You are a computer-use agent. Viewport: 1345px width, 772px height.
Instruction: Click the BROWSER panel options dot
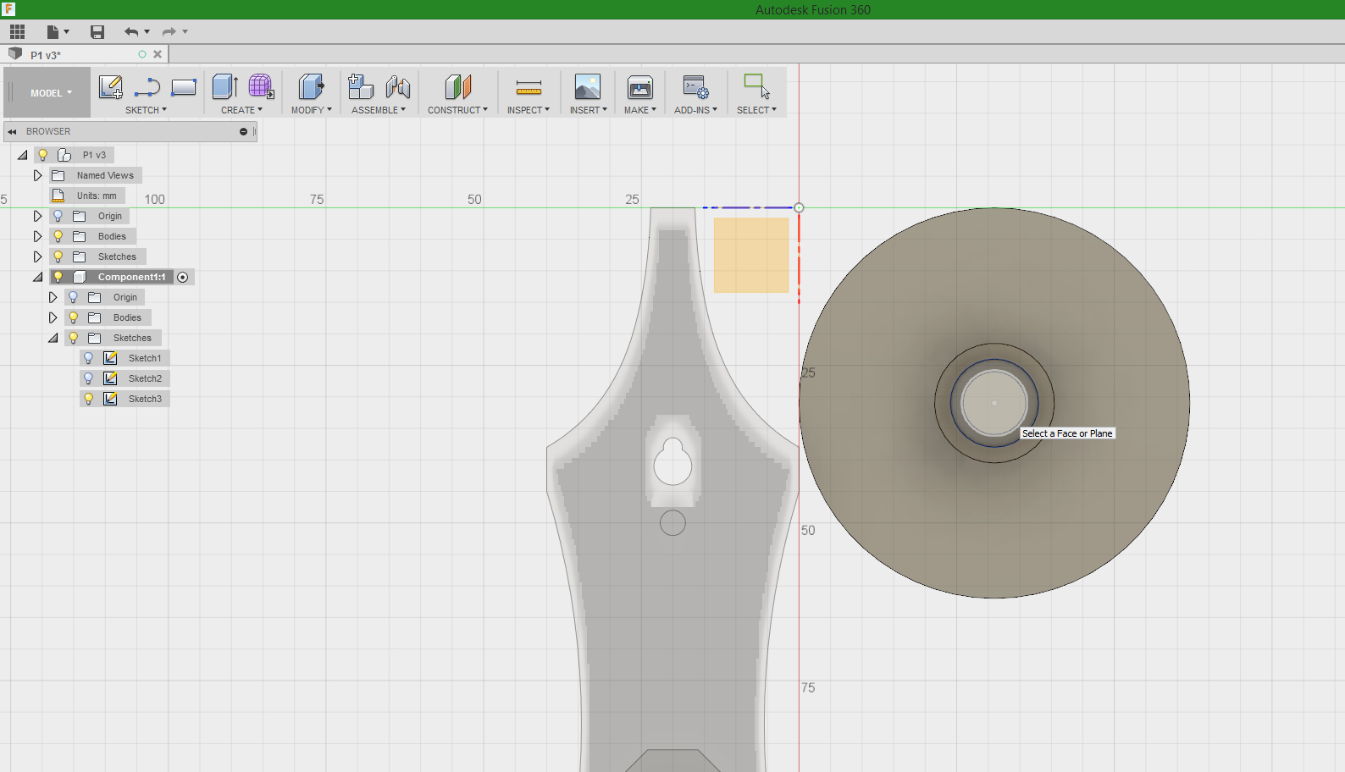[243, 131]
